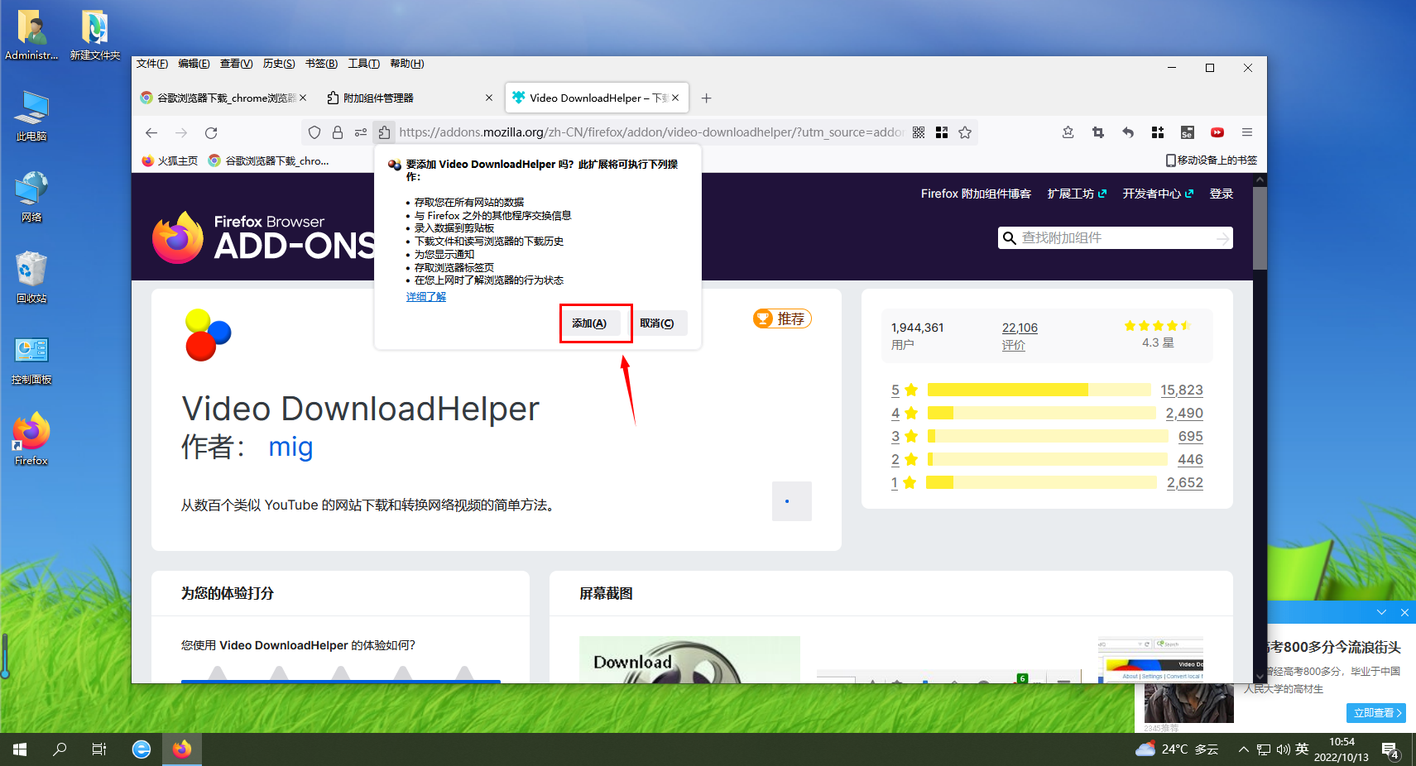The height and width of the screenshot is (766, 1416).
Task: Open the 3-star count 695 link
Action: [1190, 436]
